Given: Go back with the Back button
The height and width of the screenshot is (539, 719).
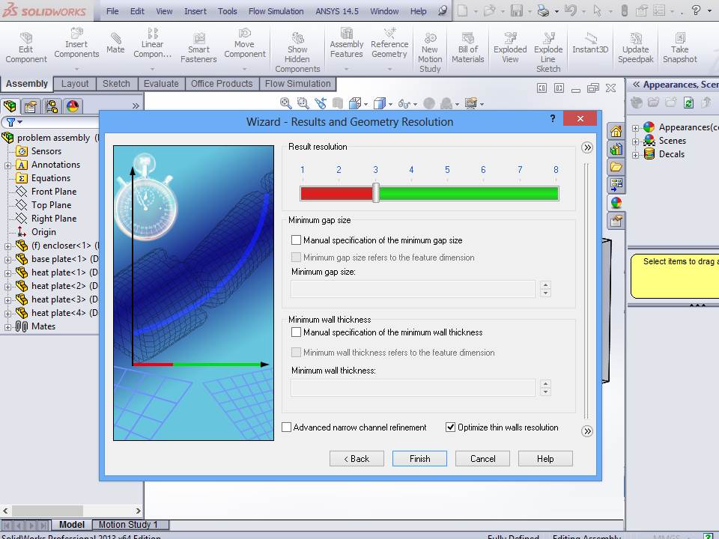Looking at the screenshot, I should point(357,459).
